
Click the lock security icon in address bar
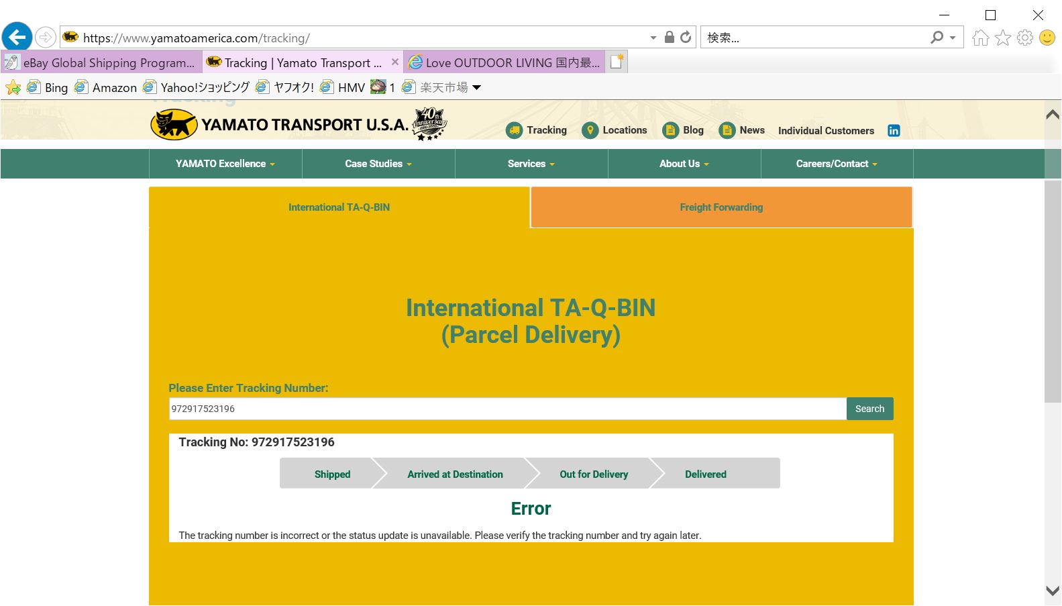(669, 38)
